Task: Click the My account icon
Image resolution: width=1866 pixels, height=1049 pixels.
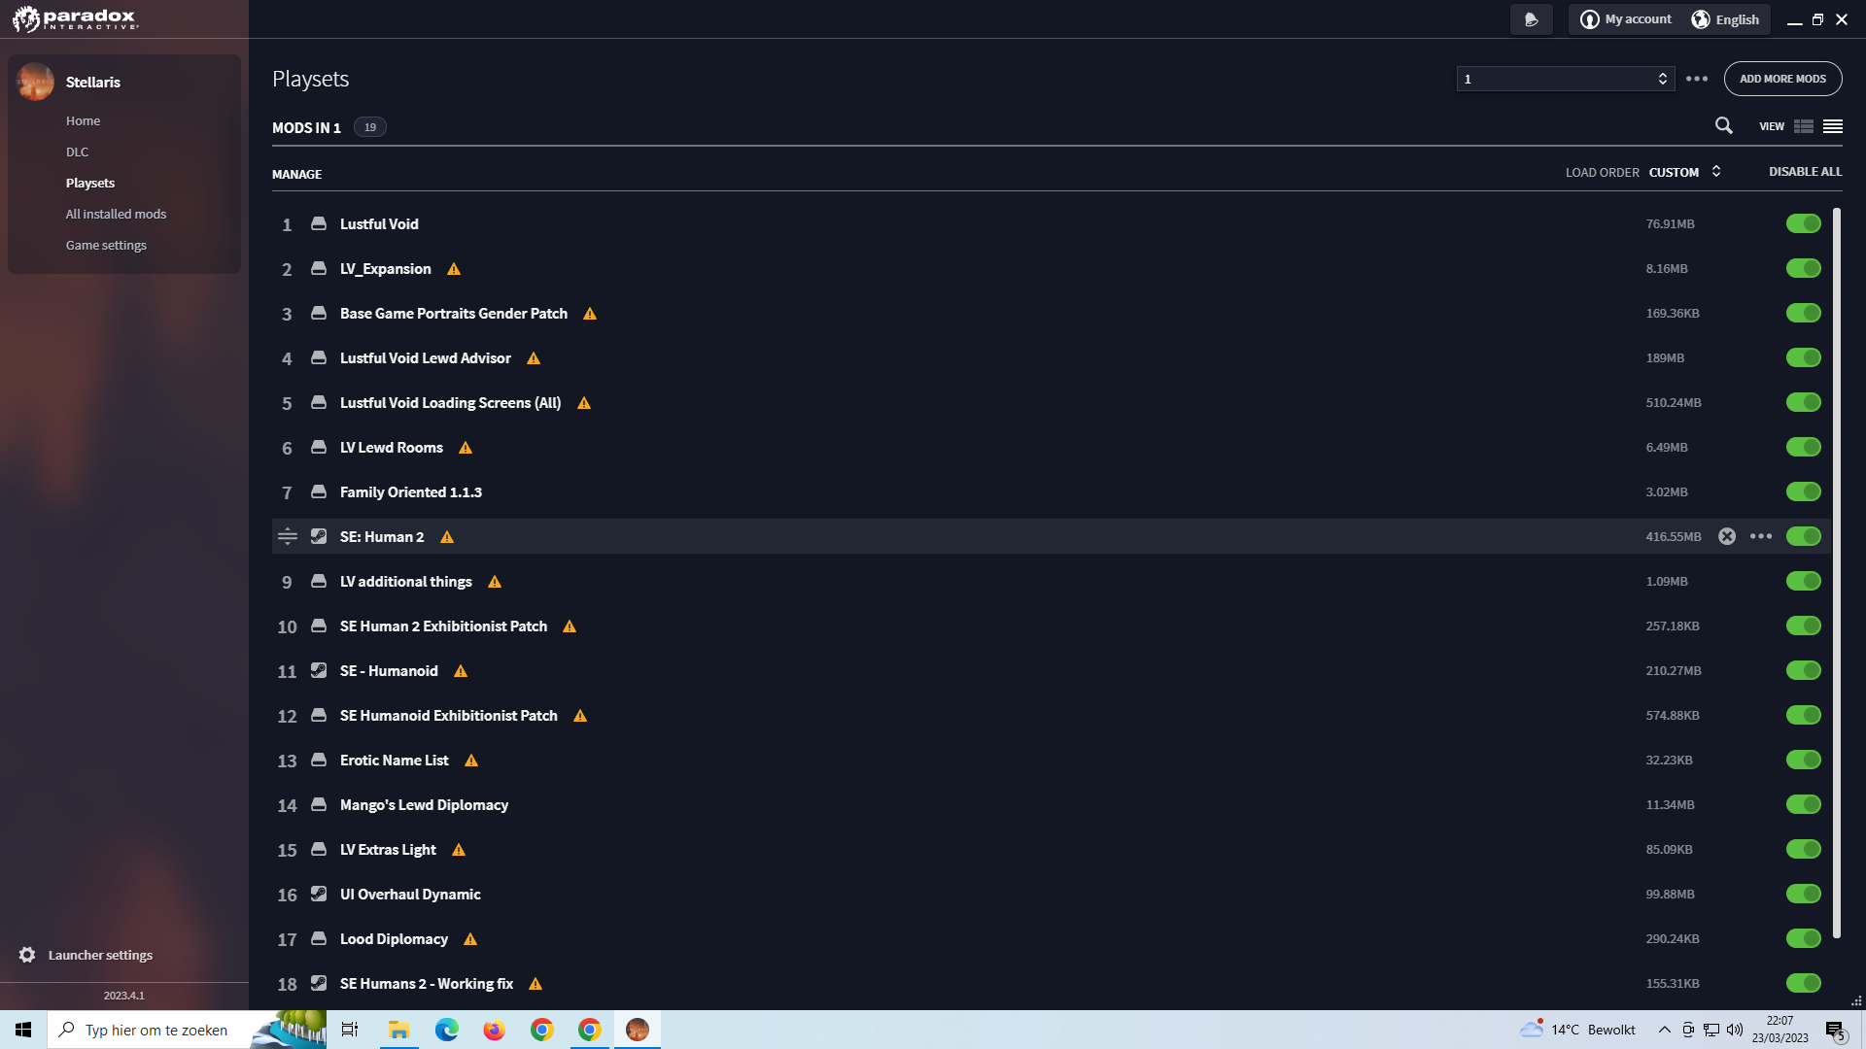Action: [1589, 17]
